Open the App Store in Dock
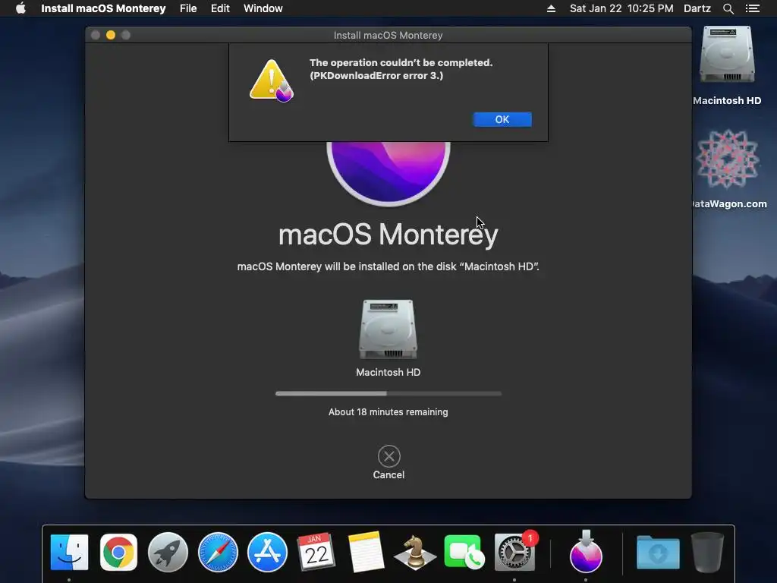The image size is (777, 583). coord(267,552)
